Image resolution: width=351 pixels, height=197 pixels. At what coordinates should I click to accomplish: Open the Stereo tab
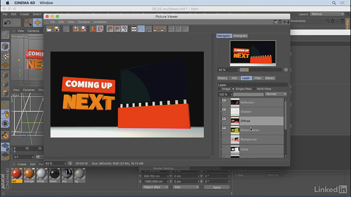point(270,78)
